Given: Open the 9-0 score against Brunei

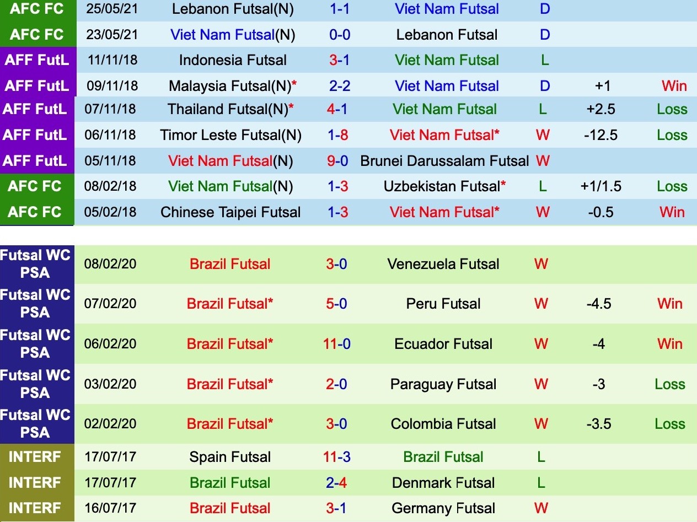Looking at the screenshot, I should [x=338, y=161].
